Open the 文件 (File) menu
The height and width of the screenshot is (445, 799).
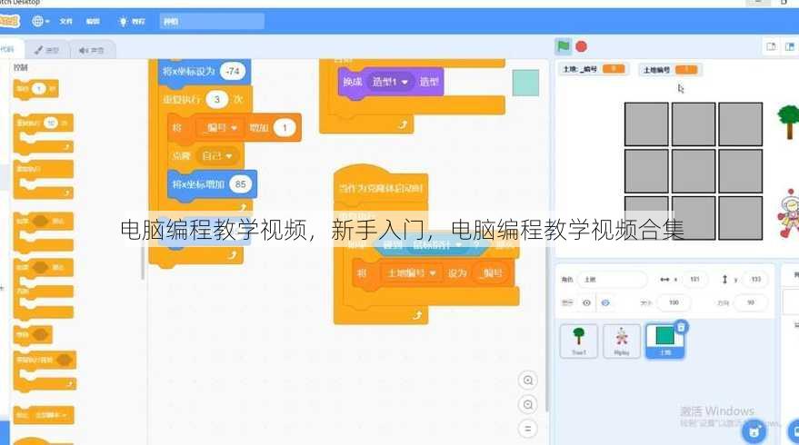coord(65,22)
